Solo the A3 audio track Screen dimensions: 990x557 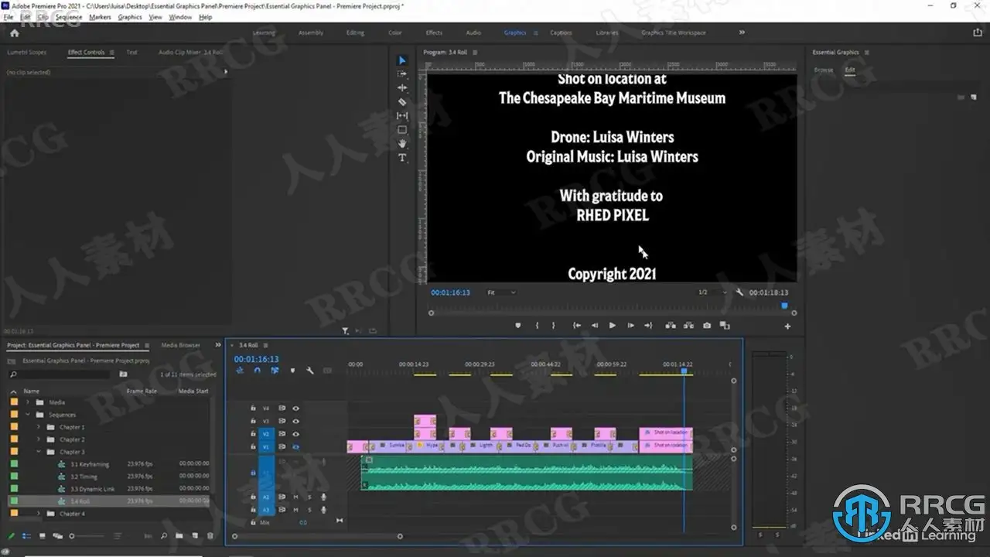pyautogui.click(x=309, y=510)
